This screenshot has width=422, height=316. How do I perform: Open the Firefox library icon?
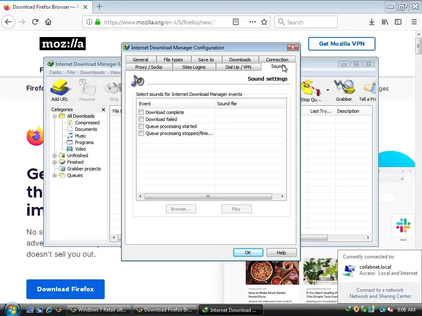tap(385, 22)
